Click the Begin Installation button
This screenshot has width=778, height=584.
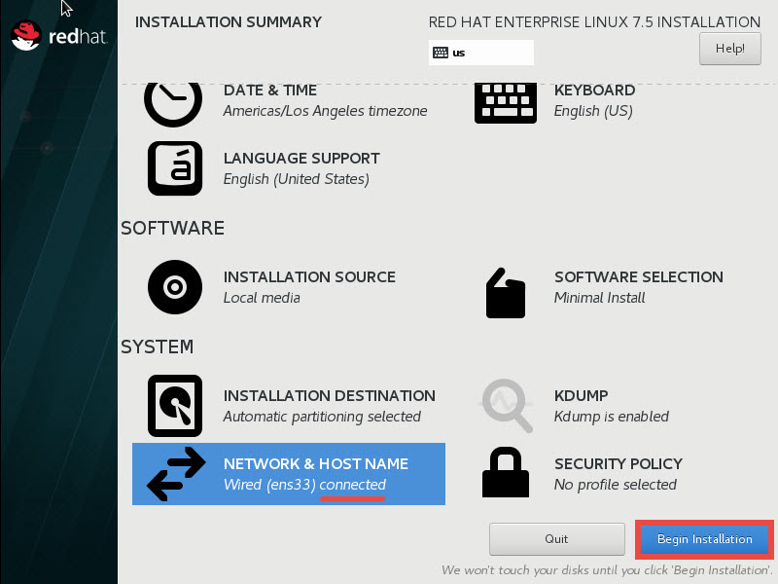coord(704,539)
